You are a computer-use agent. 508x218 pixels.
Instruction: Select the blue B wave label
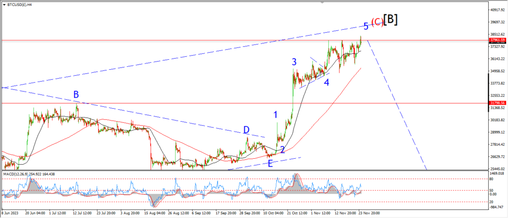[76, 94]
